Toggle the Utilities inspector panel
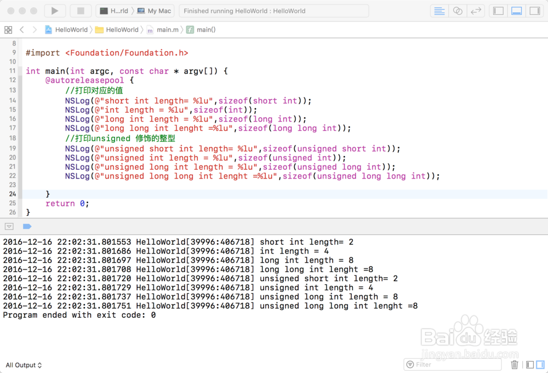This screenshot has width=548, height=373. [535, 11]
